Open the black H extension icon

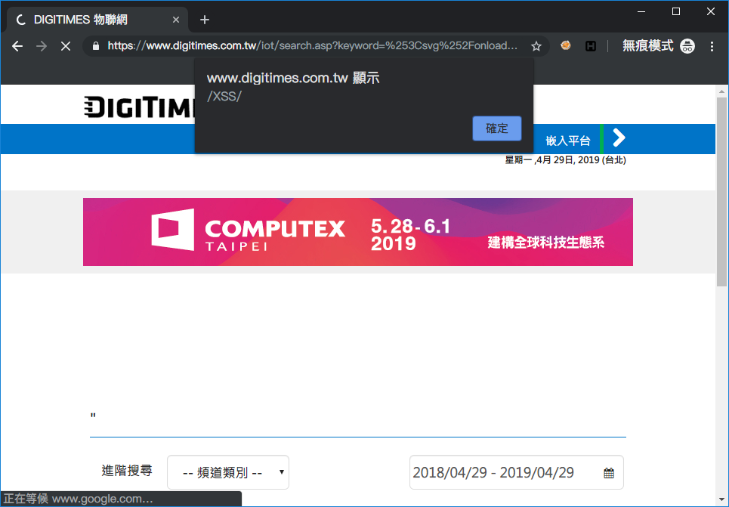click(591, 45)
